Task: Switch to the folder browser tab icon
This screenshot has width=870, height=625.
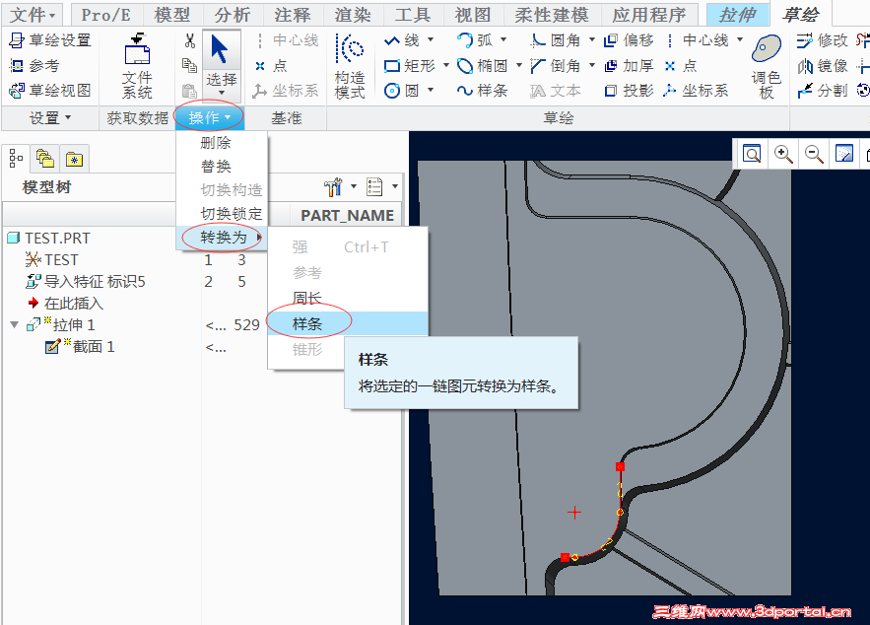Action: point(45,159)
